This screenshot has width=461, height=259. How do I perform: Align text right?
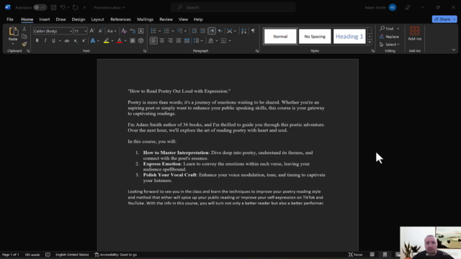coord(170,40)
